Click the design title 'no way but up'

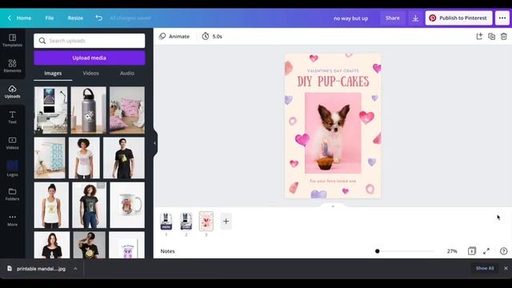(350, 18)
